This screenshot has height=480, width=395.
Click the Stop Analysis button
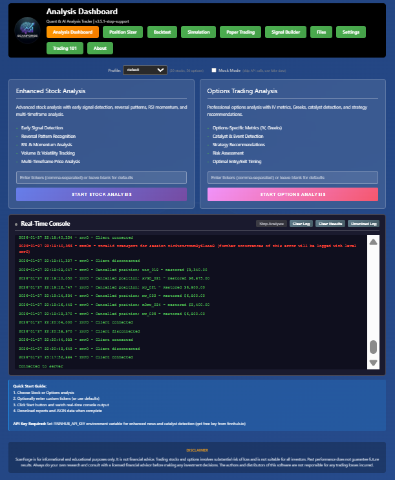point(272,224)
